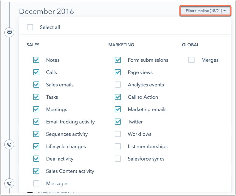The image size is (236, 196).
Task: Click the Select all label text
Action: [x=50, y=27]
